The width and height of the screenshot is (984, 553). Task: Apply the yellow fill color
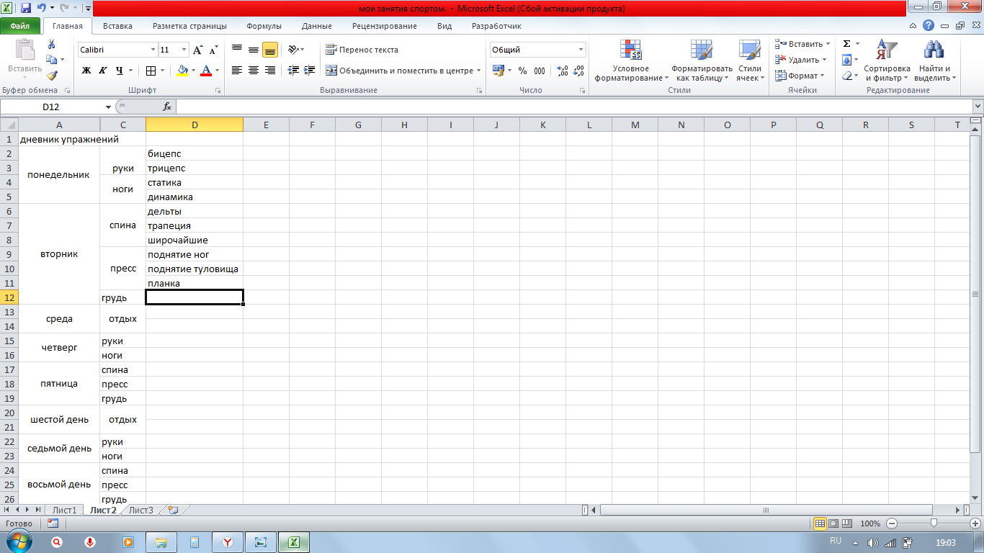click(x=182, y=71)
